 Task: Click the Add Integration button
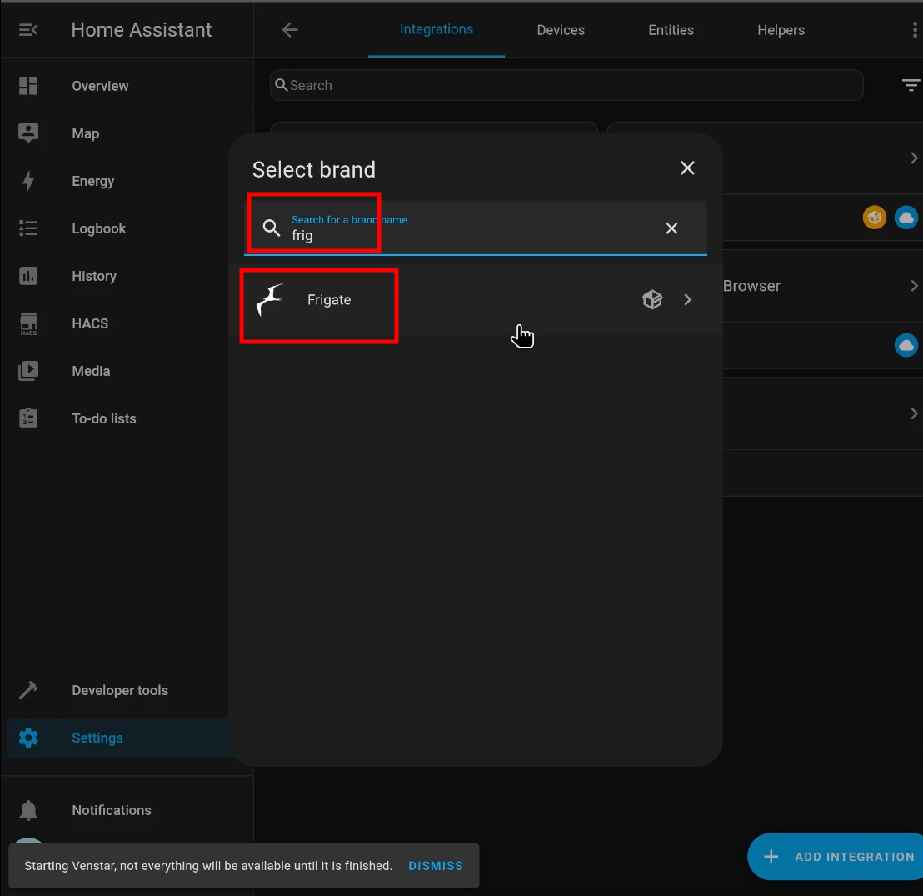(x=837, y=857)
